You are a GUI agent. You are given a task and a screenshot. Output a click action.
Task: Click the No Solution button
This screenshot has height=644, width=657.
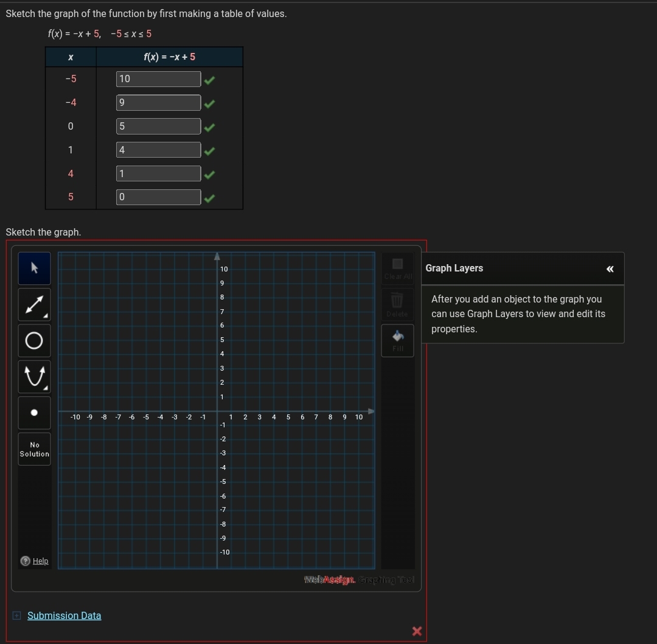click(x=34, y=449)
